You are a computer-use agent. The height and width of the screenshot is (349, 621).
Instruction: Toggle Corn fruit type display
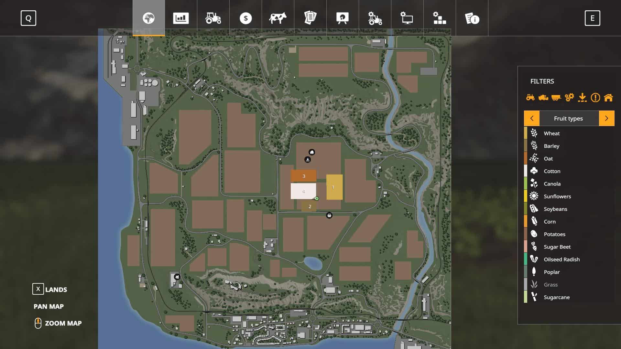pyautogui.click(x=569, y=221)
